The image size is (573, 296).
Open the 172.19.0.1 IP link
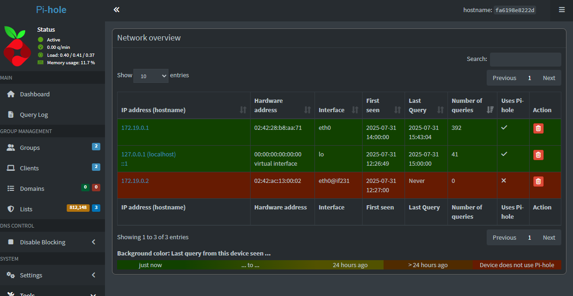coord(135,128)
